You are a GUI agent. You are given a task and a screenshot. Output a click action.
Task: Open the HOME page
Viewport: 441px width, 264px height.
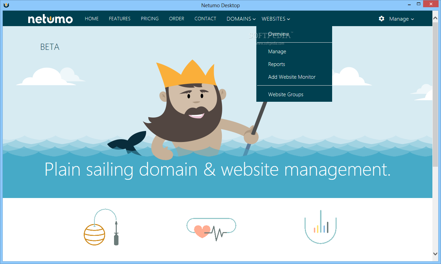point(92,19)
